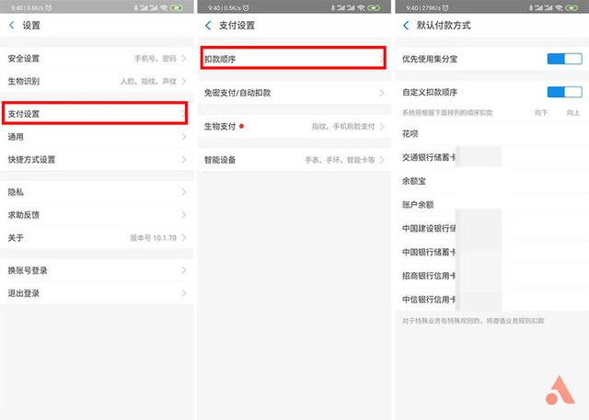Viewport: 589px width, 420px height.
Task: Select 花呗 in payment order list
Action: (x=411, y=133)
